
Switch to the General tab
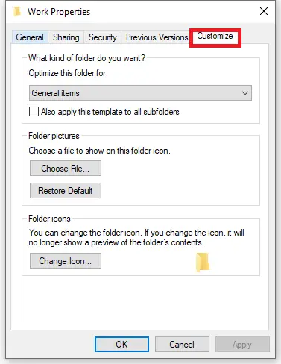[30, 37]
